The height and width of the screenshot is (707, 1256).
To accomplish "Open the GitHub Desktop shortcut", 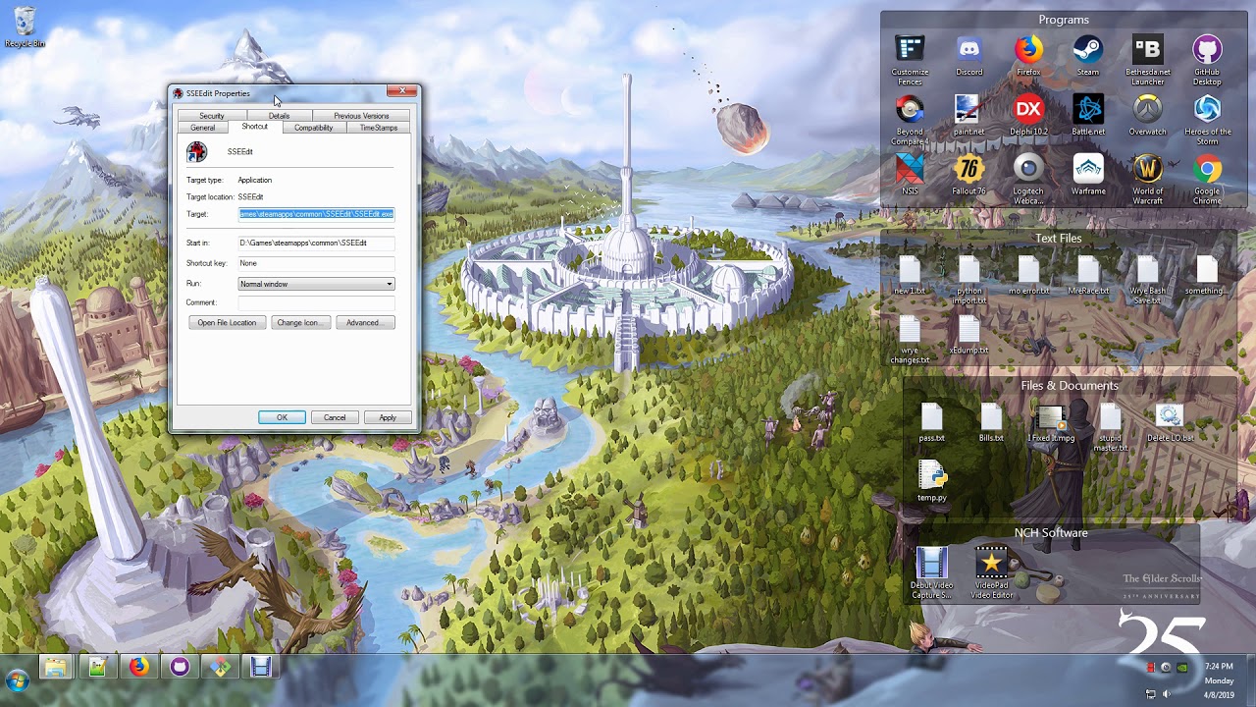I will 1207,59.
